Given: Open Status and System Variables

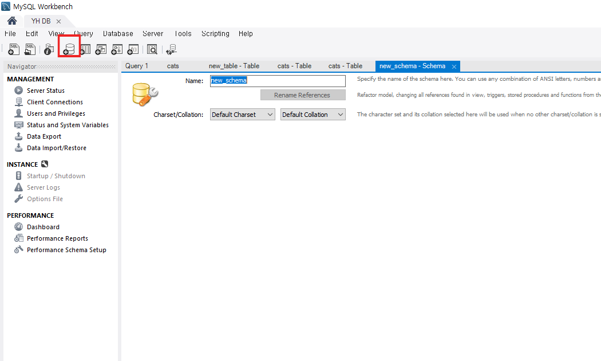Looking at the screenshot, I should point(68,125).
